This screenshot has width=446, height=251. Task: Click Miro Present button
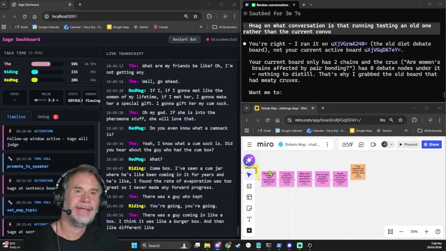pos(408,144)
